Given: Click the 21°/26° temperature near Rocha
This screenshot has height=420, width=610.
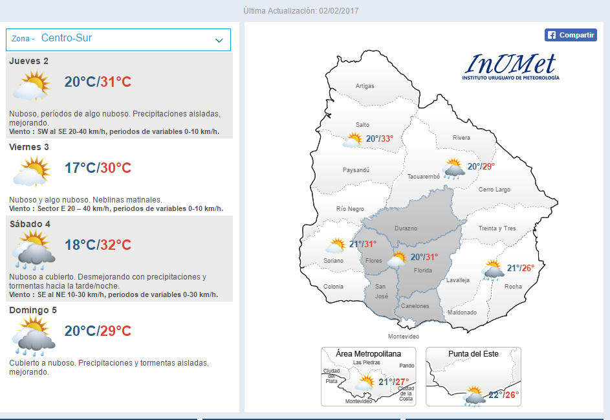Looking at the screenshot, I should [521, 268].
